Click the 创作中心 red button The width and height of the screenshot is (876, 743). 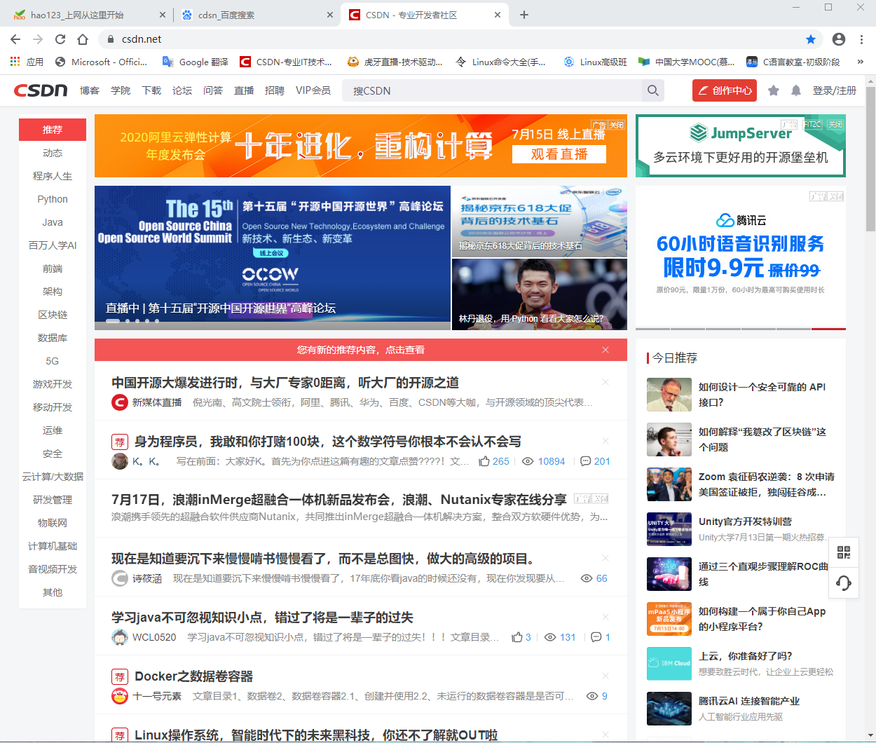click(x=723, y=90)
